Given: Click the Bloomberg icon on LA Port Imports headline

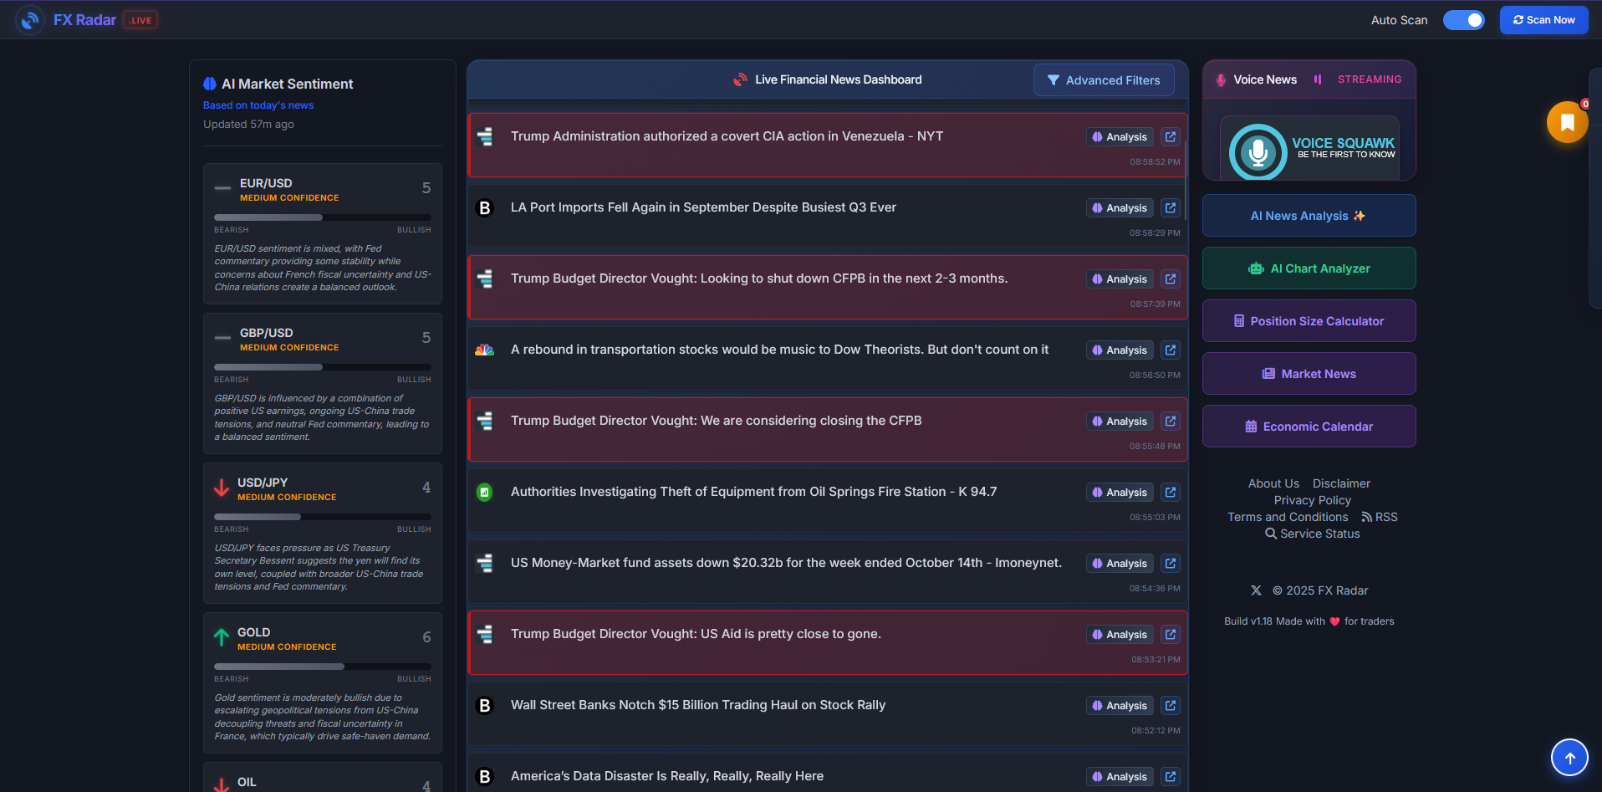Looking at the screenshot, I should point(485,207).
